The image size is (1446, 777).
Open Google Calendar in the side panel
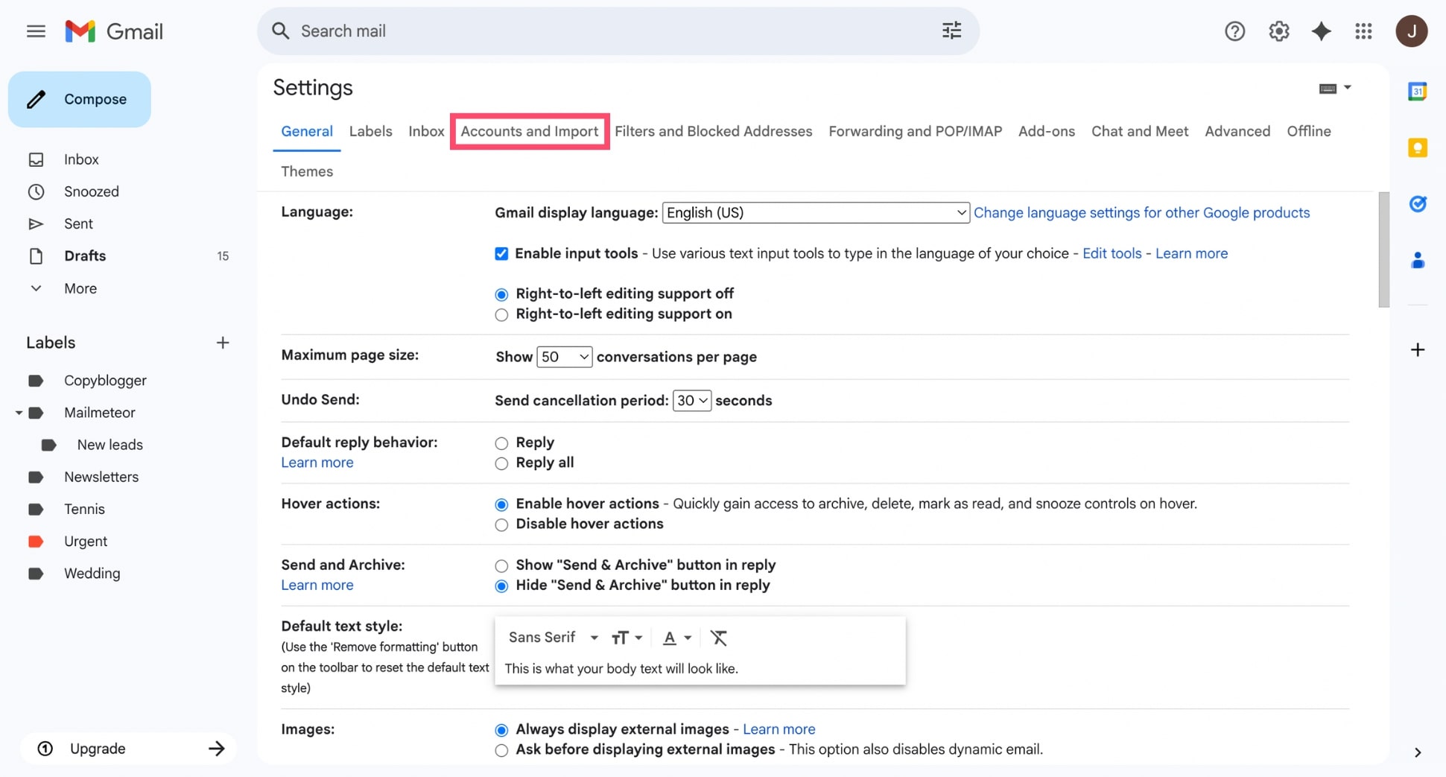(1418, 91)
